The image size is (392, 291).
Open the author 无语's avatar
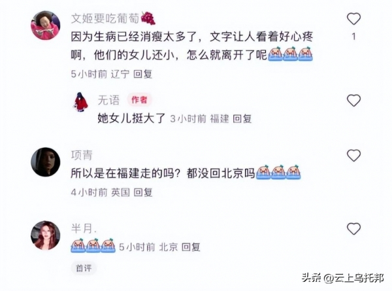81,102
